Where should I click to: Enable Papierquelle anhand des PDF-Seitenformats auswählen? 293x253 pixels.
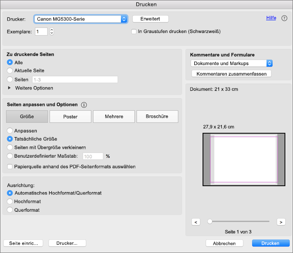tap(10, 166)
